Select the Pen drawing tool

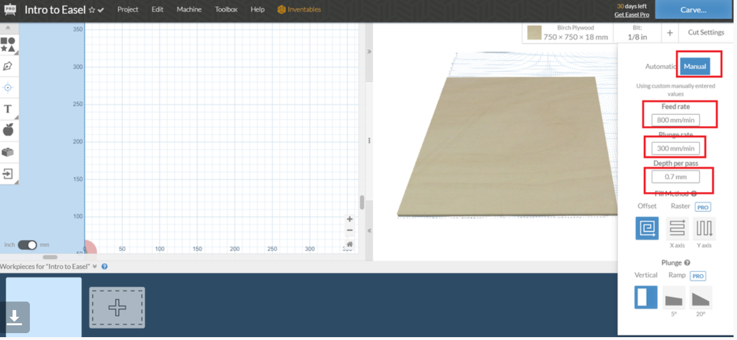coord(9,66)
